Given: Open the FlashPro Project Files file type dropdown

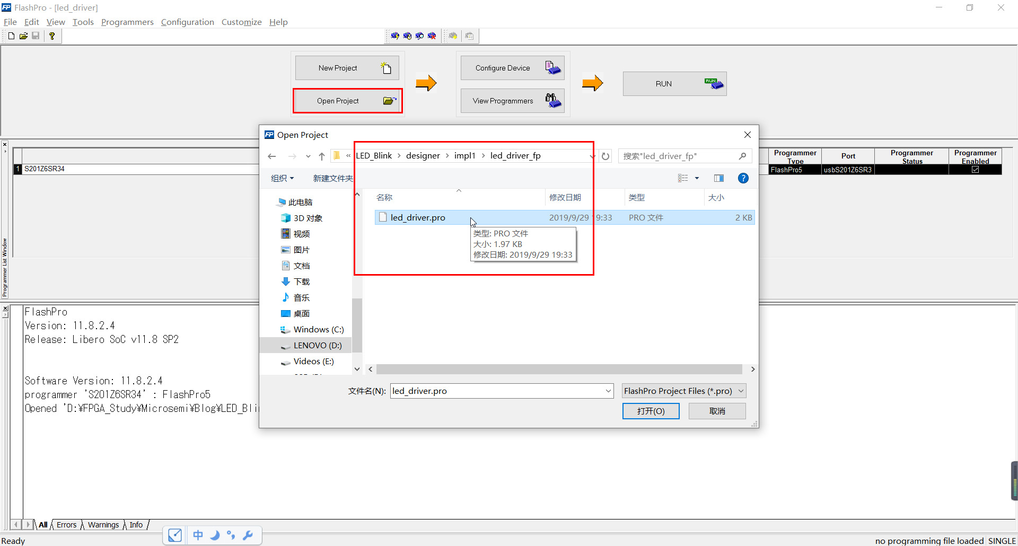Looking at the screenshot, I should pos(741,391).
